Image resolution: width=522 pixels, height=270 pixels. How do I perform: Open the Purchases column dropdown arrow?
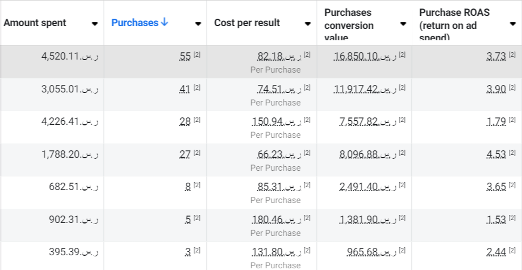pos(198,24)
